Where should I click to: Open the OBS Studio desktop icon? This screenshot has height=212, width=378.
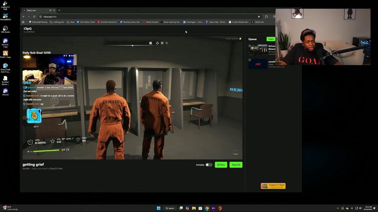[x=5, y=29]
